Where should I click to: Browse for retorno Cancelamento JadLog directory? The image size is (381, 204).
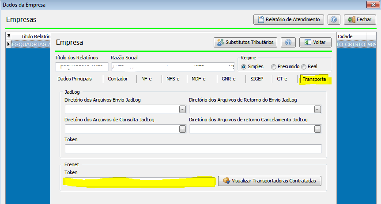coord(317,129)
